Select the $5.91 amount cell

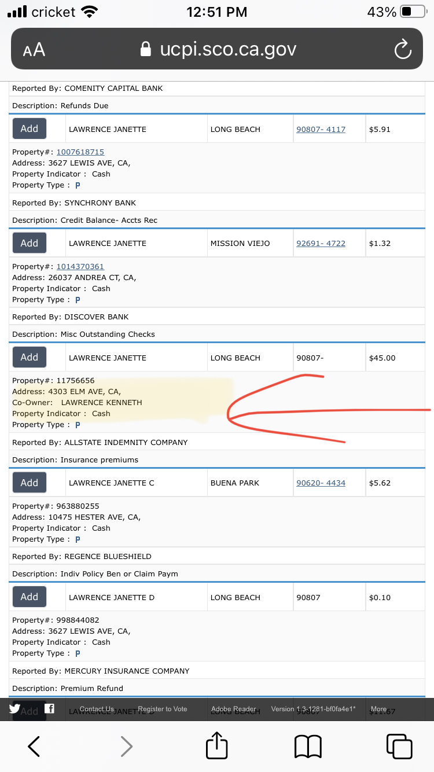tap(396, 129)
